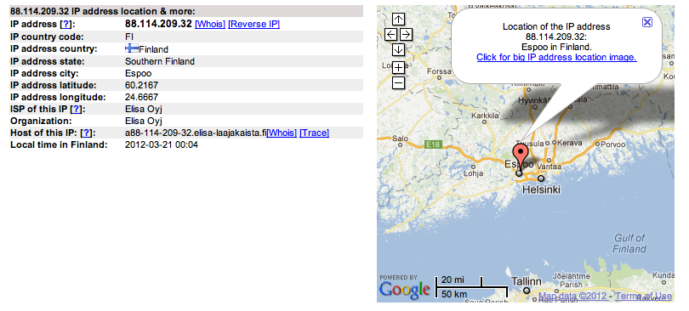
Task: Select the longitude value 24.6667
Action: tap(141, 97)
